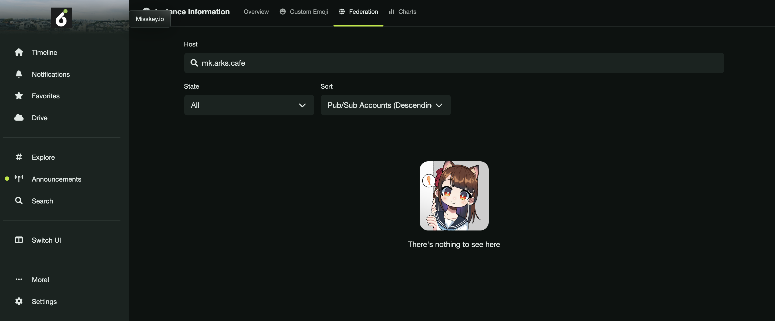Open Search via the magnifier icon
This screenshot has width=775, height=321.
[19, 201]
